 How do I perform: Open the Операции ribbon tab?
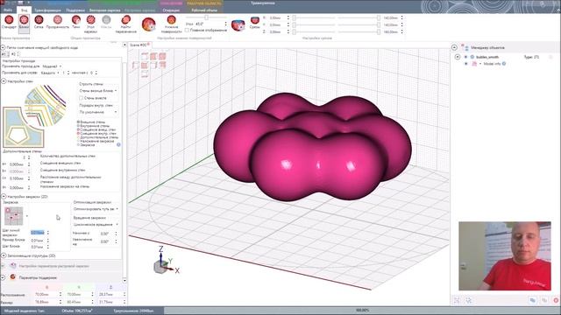(171, 10)
